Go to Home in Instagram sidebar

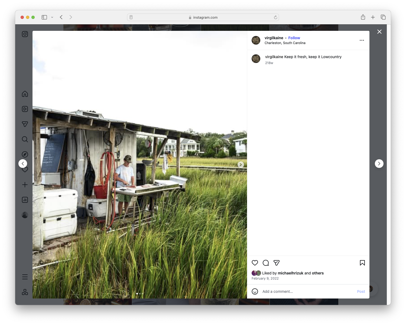pyautogui.click(x=25, y=94)
